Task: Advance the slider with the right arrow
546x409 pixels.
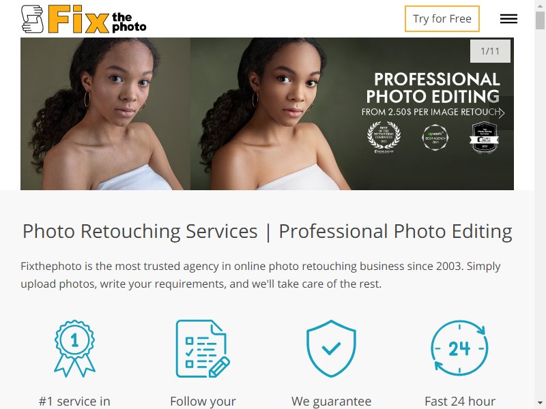Action: pos(502,113)
